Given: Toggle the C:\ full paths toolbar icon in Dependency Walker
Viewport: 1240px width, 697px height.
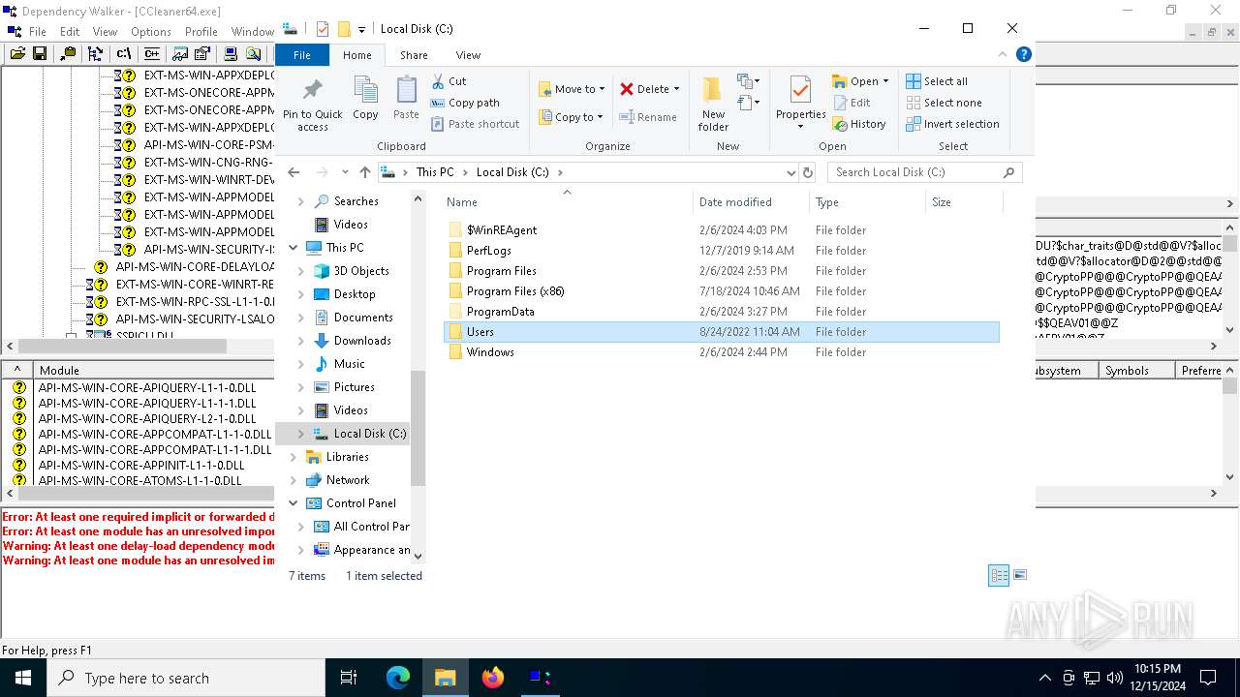Looking at the screenshot, I should [x=124, y=54].
